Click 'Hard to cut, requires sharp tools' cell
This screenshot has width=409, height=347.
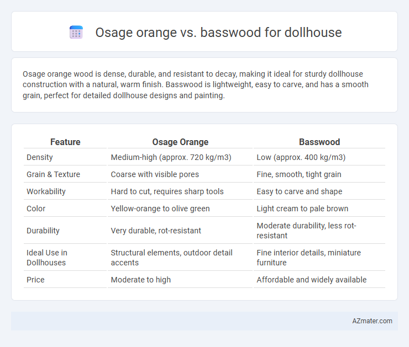[167, 191]
